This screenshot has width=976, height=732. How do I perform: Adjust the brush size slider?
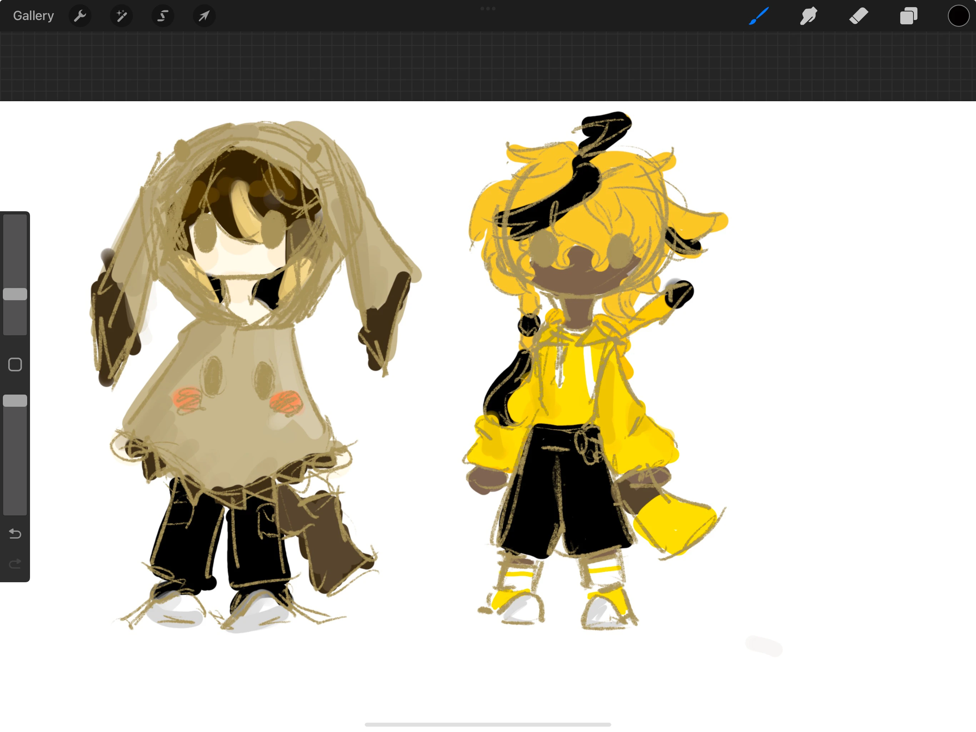(15, 293)
